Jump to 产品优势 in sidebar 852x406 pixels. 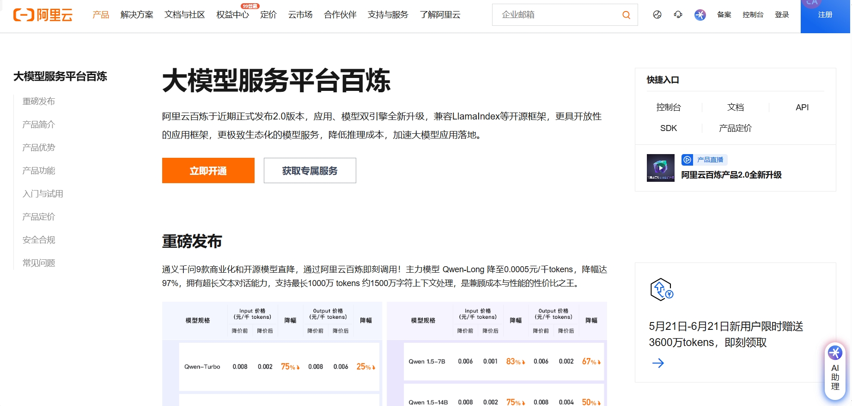pos(39,147)
